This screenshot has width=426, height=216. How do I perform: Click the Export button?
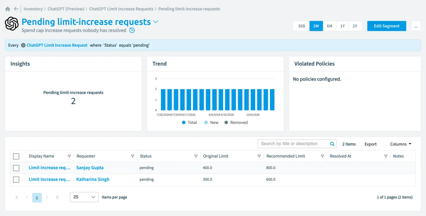(371, 144)
